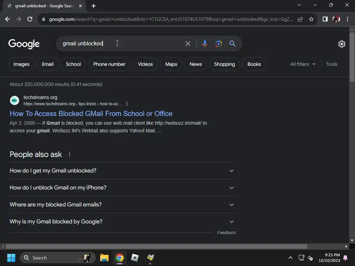Expand Where are my blocked Gmail emails
This screenshot has height=266, width=355.
click(122, 205)
